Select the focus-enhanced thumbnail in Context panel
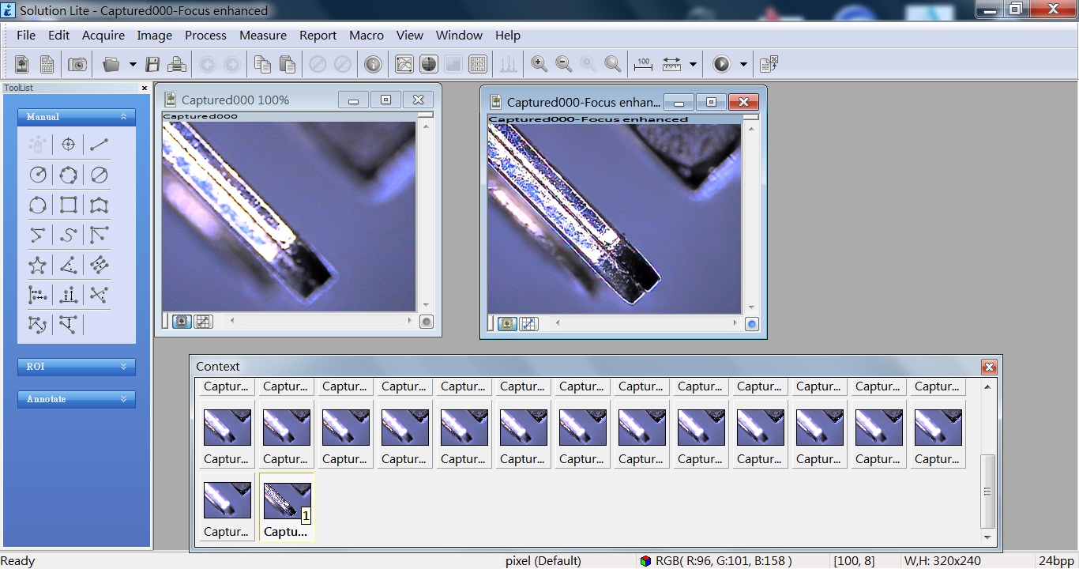 tap(287, 506)
